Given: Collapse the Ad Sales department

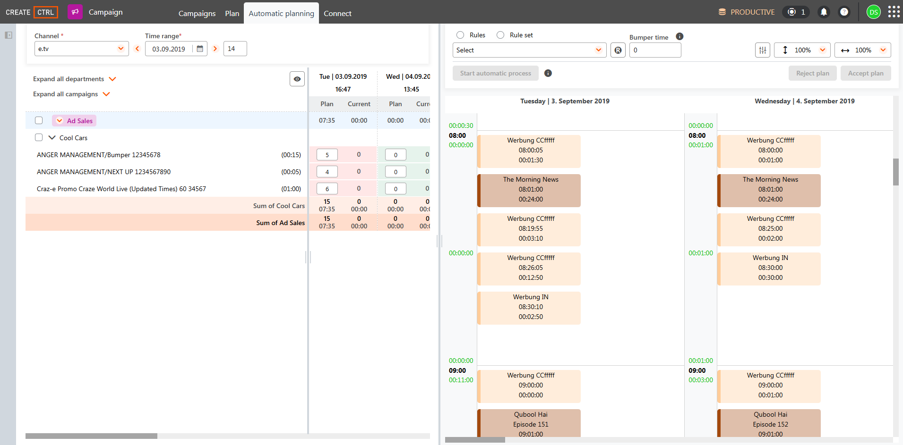Looking at the screenshot, I should [x=60, y=120].
